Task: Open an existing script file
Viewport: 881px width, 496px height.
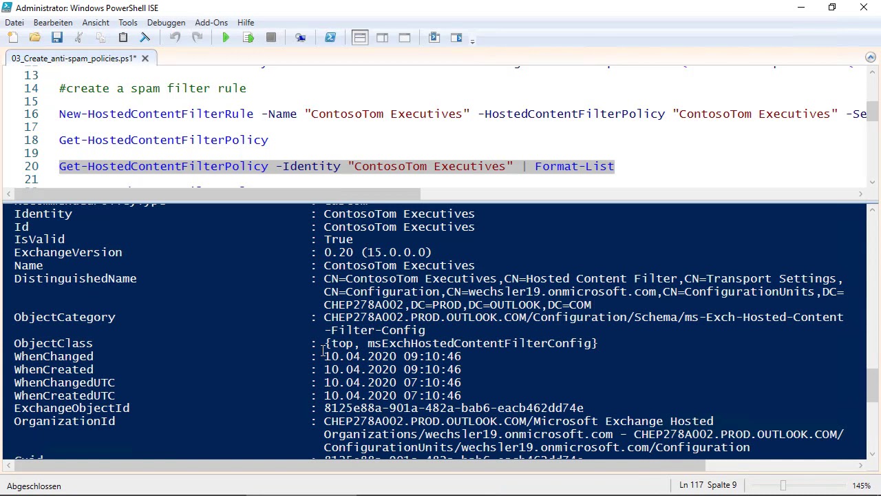Action: coord(35,38)
